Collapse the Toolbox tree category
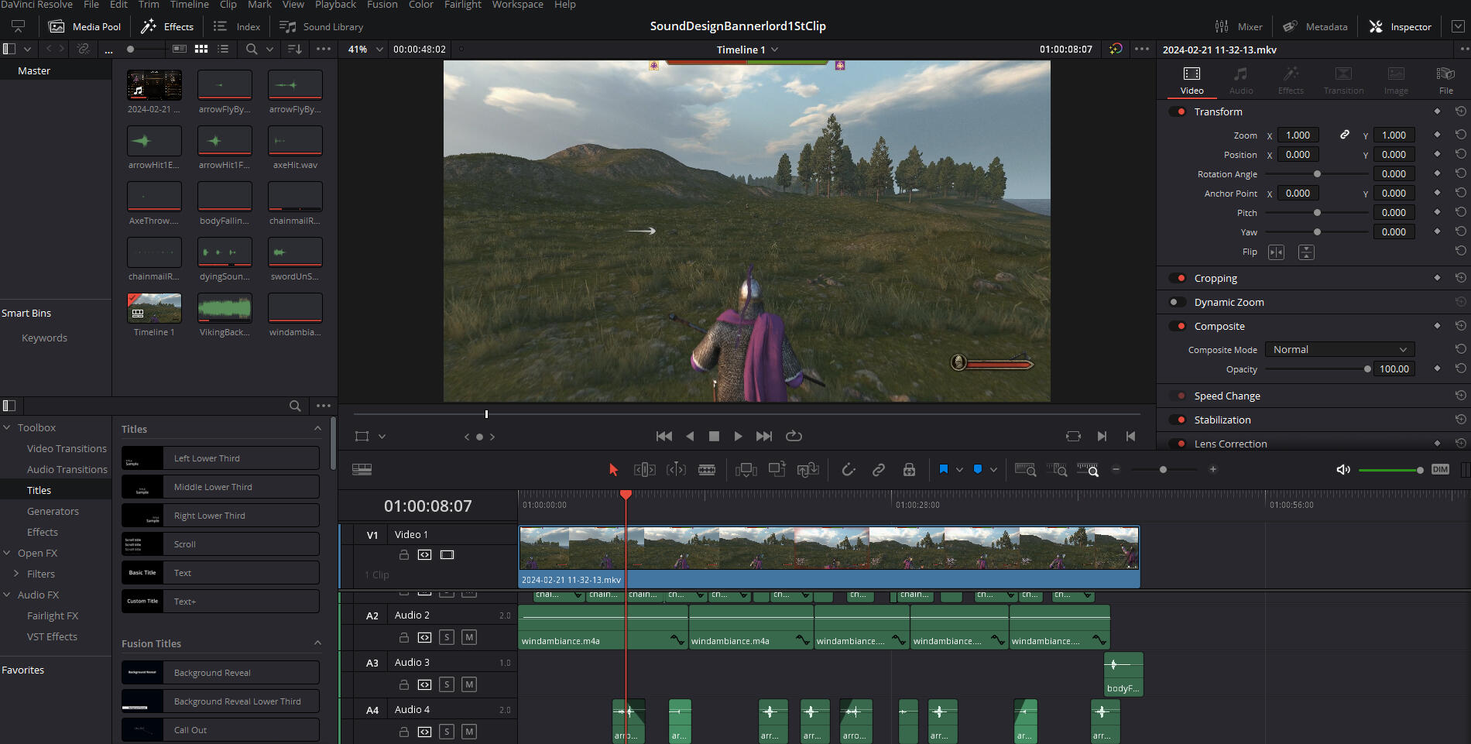Screen dimensions: 1471x744 7,427
